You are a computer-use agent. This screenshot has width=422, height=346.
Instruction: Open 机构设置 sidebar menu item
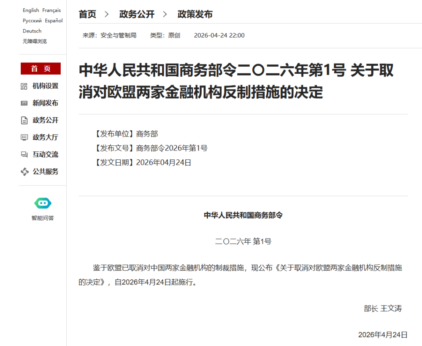[x=46, y=86]
